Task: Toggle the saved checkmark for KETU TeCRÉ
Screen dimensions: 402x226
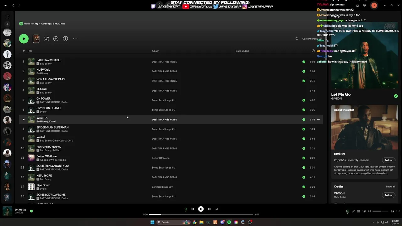Action: point(304,177)
